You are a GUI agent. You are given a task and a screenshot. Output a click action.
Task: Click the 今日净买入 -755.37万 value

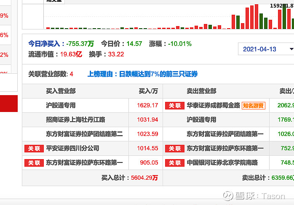[x=80, y=44]
